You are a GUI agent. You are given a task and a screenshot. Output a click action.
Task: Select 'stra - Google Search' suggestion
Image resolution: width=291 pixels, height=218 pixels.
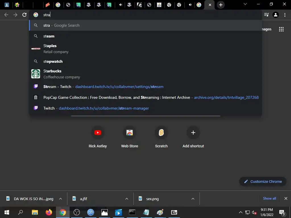[x=145, y=25]
